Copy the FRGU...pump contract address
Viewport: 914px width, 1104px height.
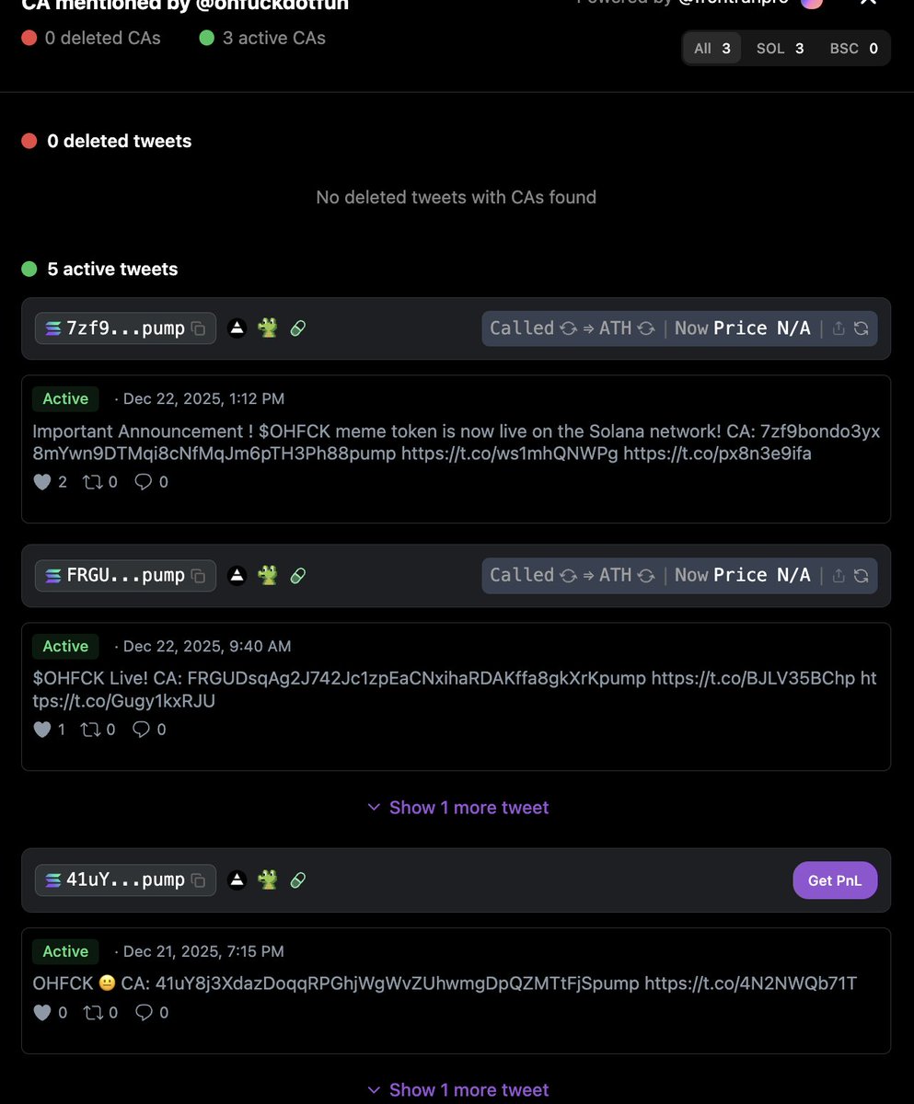point(198,576)
